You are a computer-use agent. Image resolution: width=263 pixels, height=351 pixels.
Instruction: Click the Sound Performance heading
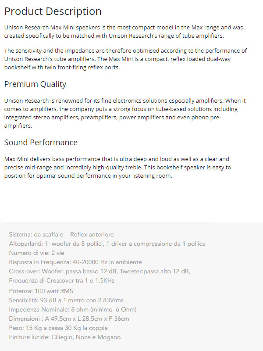[41, 142]
